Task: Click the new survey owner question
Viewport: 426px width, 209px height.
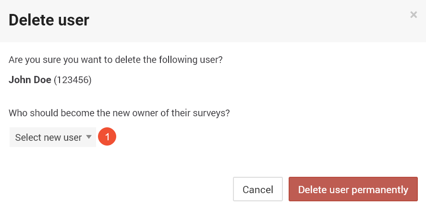Action: coord(119,113)
